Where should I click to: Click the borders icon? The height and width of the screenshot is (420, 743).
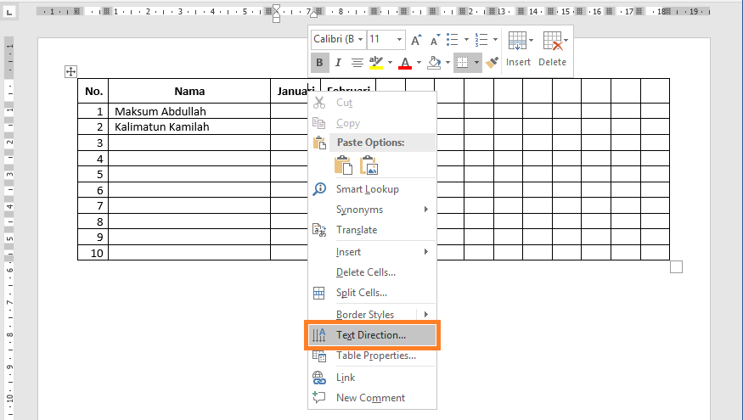pos(463,63)
